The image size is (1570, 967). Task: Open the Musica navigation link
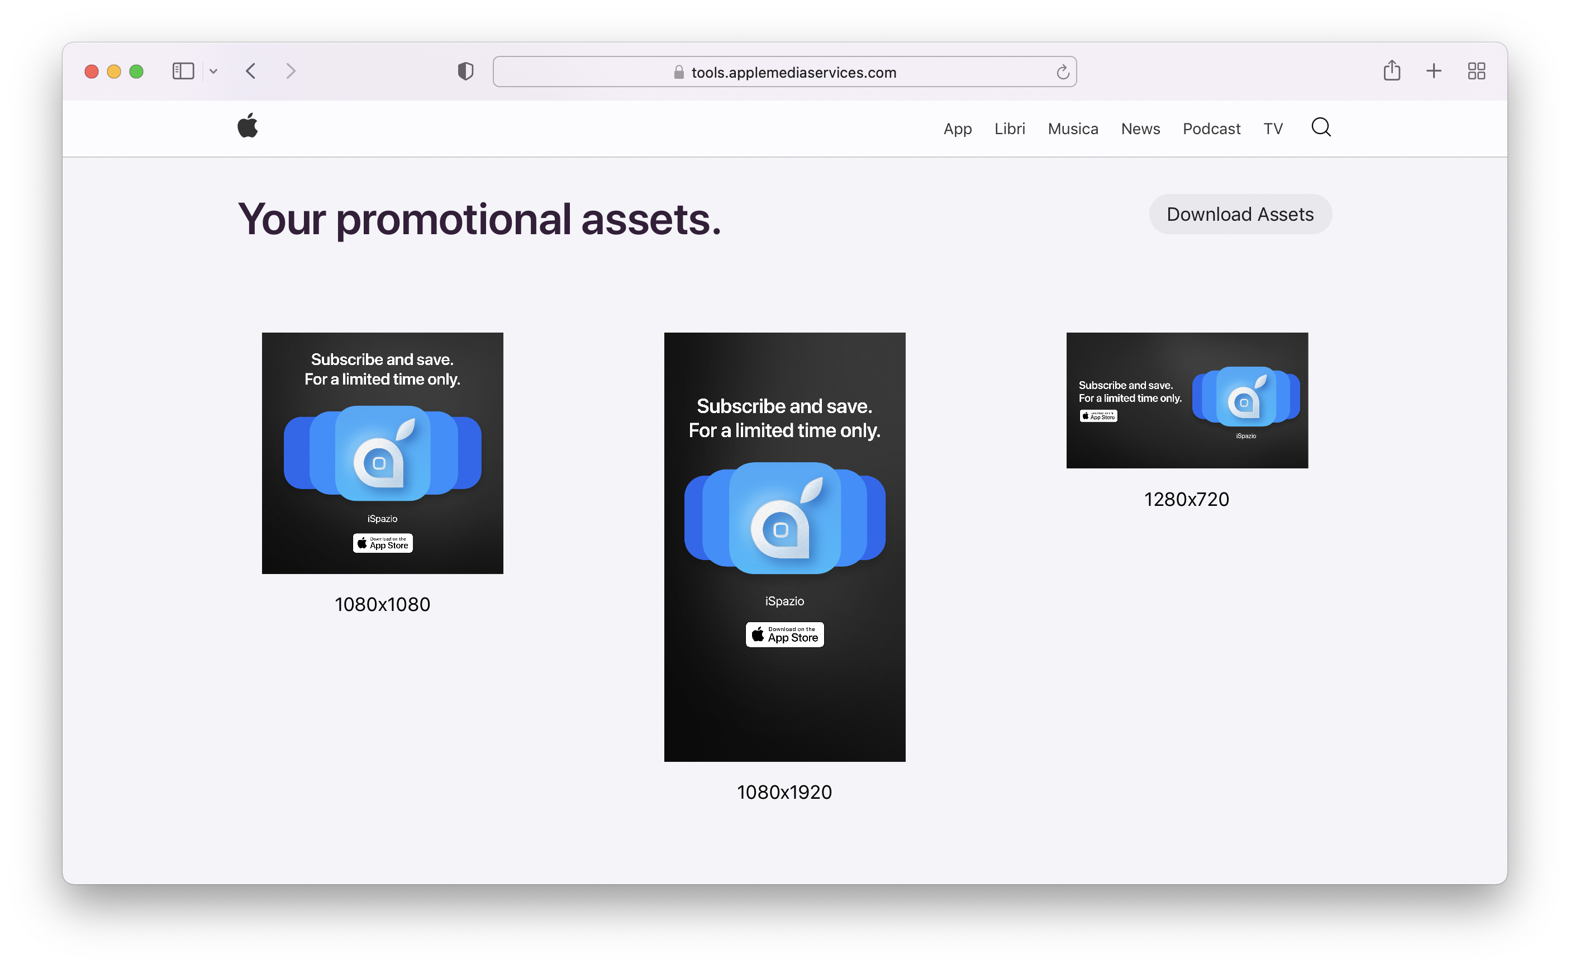[x=1073, y=129]
